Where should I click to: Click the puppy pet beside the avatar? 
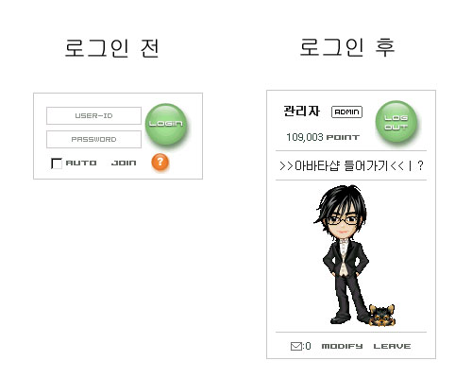381,315
